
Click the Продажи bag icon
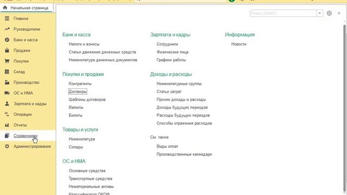coord(7,50)
